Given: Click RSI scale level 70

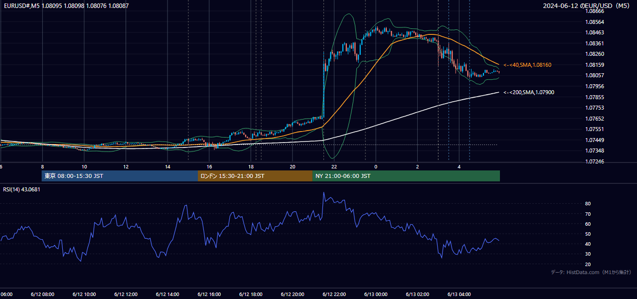Looking at the screenshot, I should tap(588, 214).
